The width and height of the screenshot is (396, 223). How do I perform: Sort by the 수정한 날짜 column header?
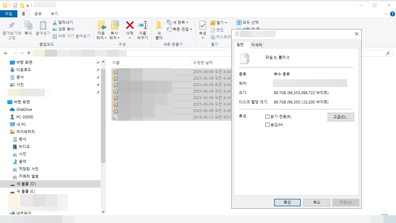(211, 63)
